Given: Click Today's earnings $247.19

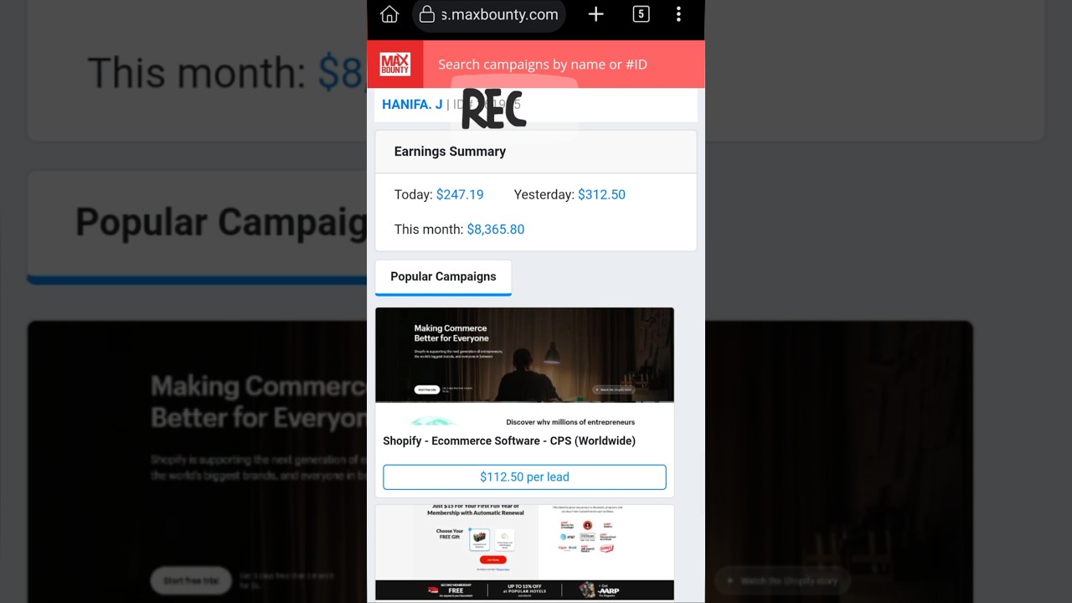Looking at the screenshot, I should pyautogui.click(x=460, y=194).
